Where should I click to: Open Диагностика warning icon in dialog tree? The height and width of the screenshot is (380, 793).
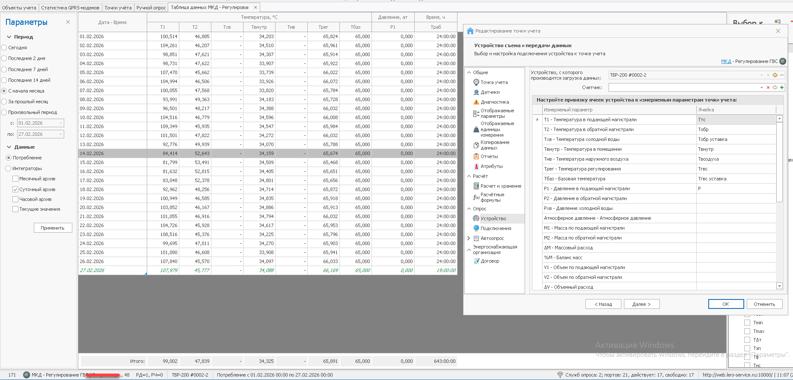click(476, 102)
